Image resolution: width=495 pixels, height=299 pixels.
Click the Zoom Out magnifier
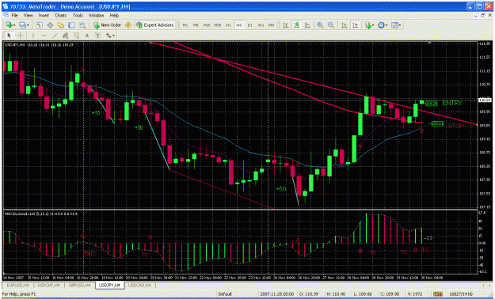330,25
